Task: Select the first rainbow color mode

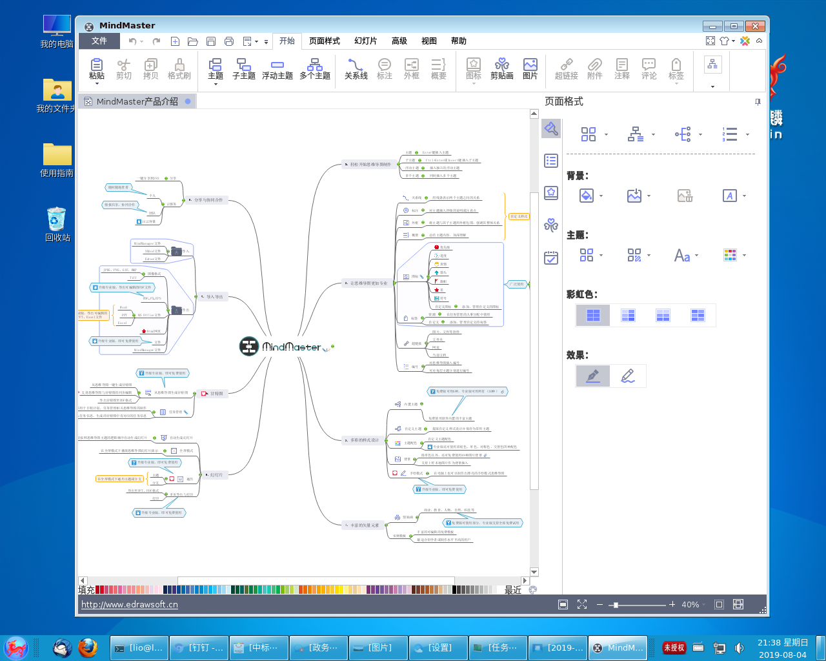Action: [x=593, y=315]
